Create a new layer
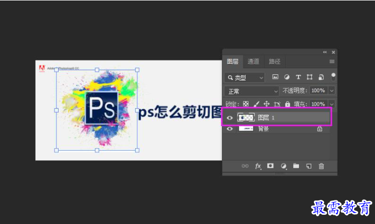Screen dimensions: 375x224 click(x=309, y=166)
